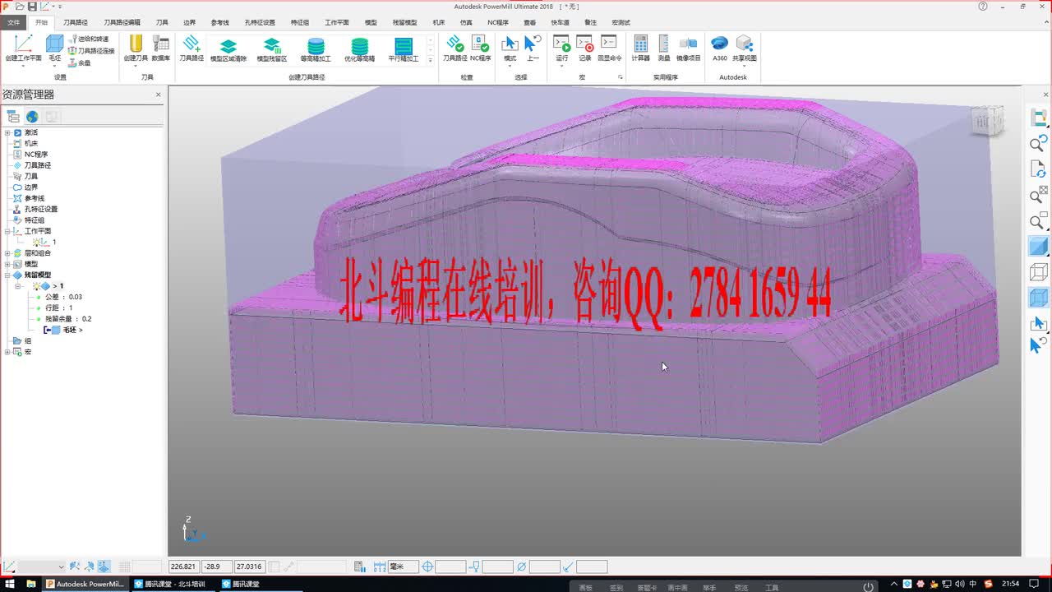The height and width of the screenshot is (592, 1052).
Task: Toggle light bulb for workplane 1
Action: tap(36, 242)
